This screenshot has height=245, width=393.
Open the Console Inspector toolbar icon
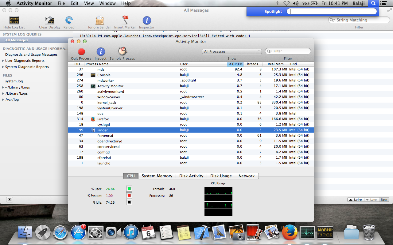pos(147,21)
